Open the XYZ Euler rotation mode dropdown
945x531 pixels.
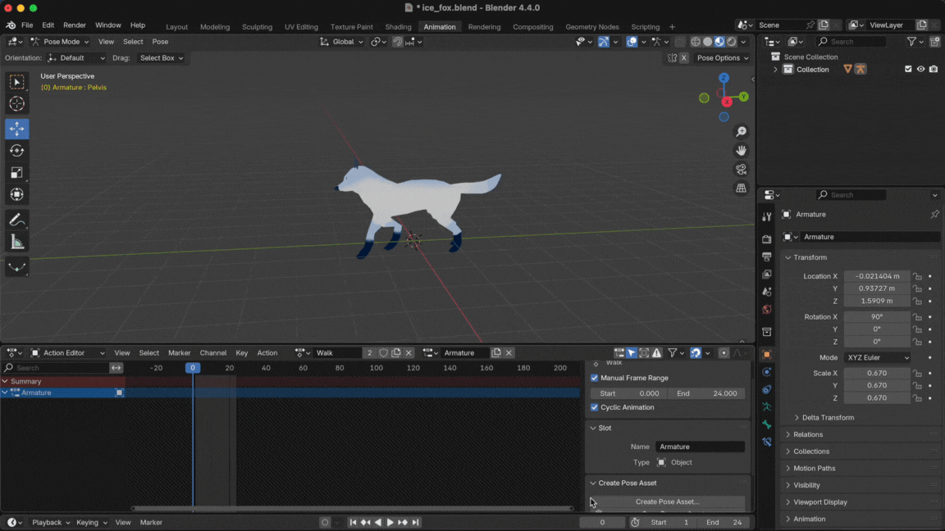pos(878,357)
